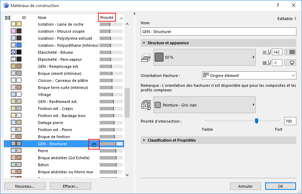Click the foreground pen number field 142
The image size is (302, 194).
point(277,52)
